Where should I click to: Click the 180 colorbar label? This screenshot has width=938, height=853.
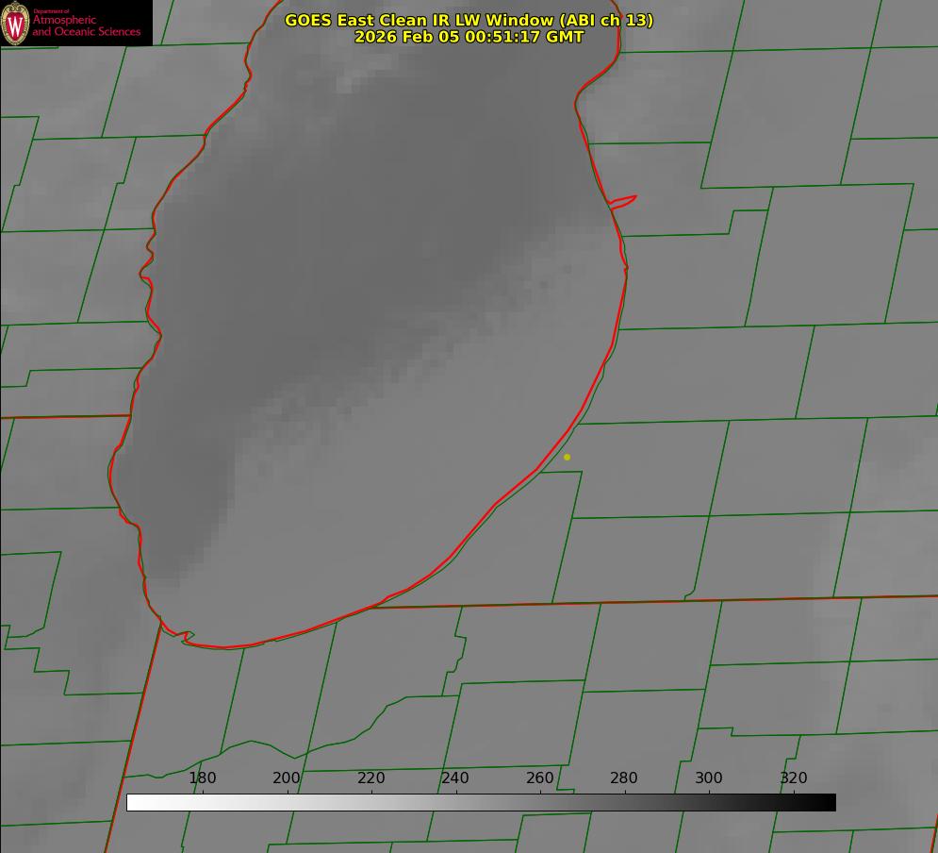pyautogui.click(x=202, y=778)
